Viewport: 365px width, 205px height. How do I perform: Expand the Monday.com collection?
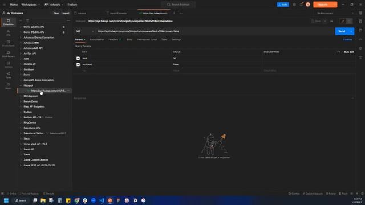(21, 96)
